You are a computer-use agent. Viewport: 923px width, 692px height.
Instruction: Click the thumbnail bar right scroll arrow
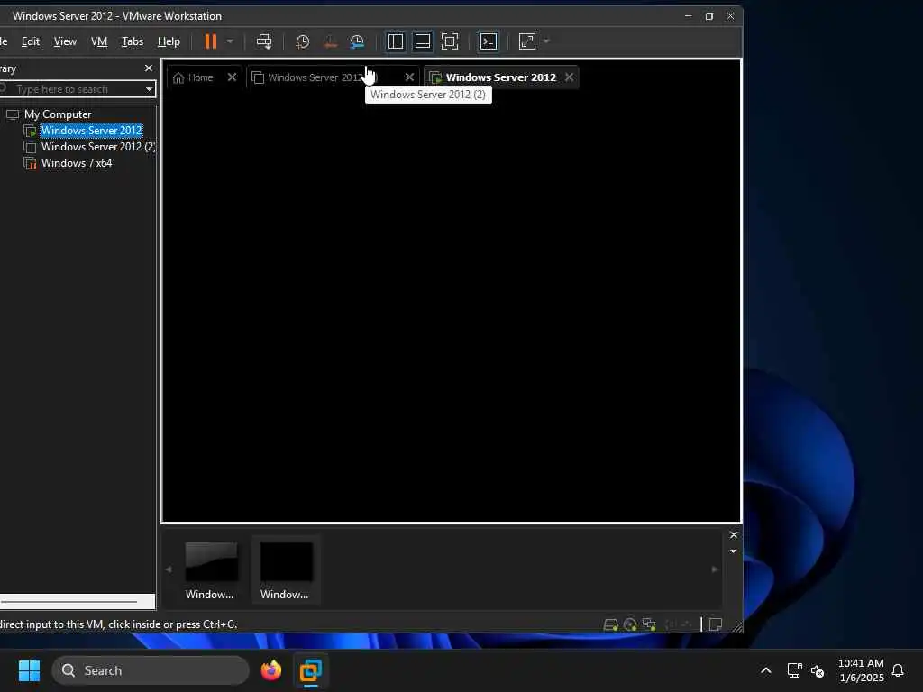(715, 569)
